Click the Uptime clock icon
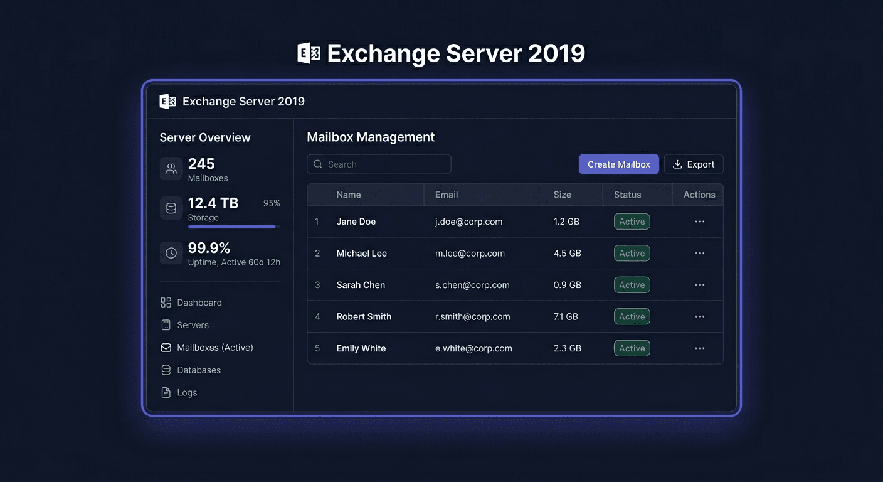 coord(171,252)
